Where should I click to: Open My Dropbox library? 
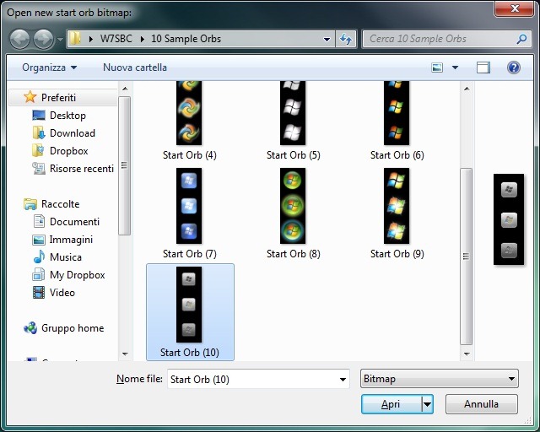(x=77, y=275)
